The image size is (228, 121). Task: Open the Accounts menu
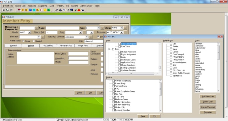(32, 6)
